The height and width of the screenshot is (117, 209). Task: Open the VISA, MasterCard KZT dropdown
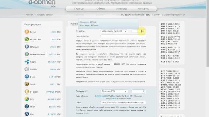click(x=114, y=31)
